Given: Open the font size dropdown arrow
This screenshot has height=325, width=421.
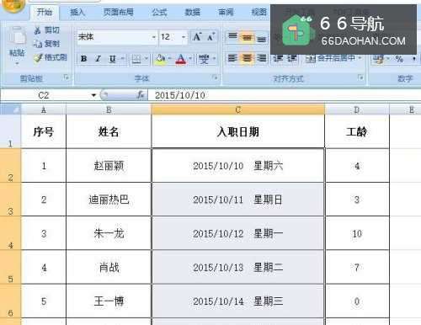Looking at the screenshot, I should pyautogui.click(x=184, y=37).
